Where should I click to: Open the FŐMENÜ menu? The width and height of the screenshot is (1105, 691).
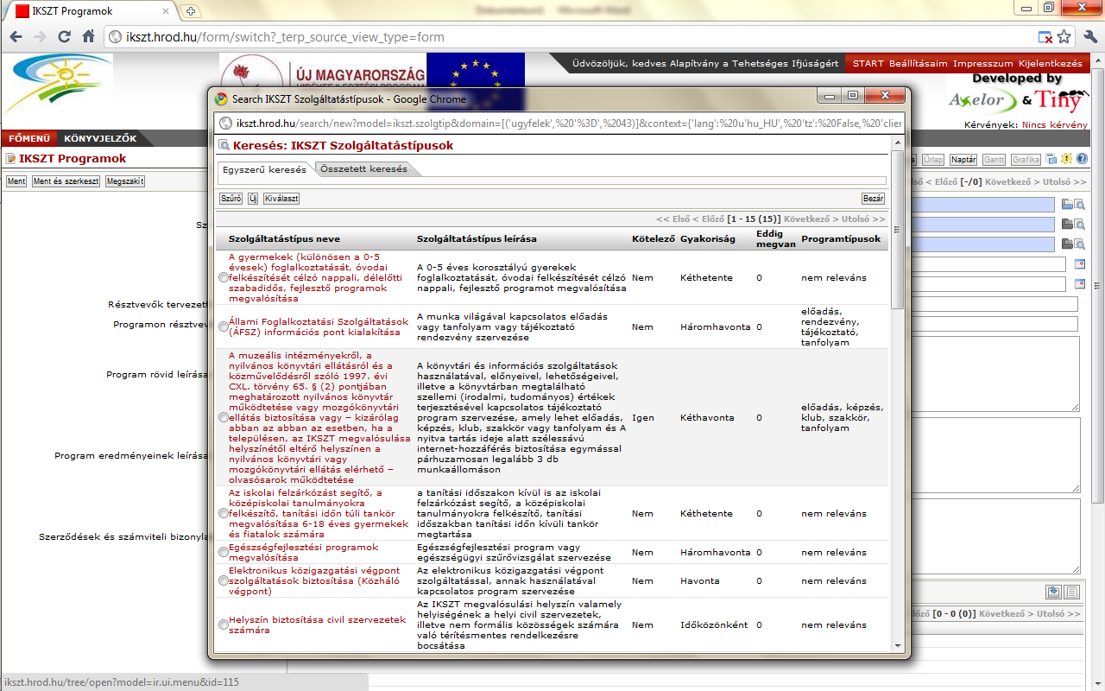pos(29,138)
